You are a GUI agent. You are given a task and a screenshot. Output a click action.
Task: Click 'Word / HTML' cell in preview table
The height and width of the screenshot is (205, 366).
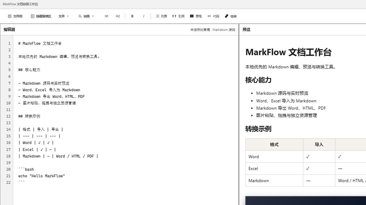point(351,181)
